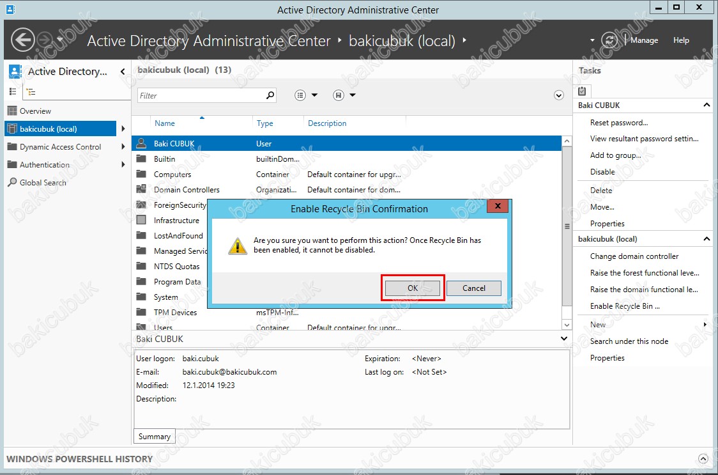Click Add to group task

point(615,155)
